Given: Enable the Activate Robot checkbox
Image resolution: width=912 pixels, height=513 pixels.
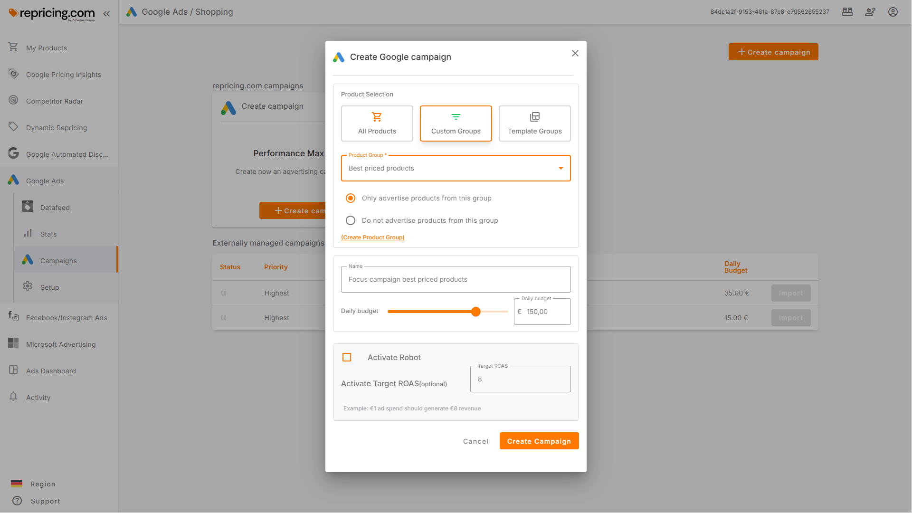Looking at the screenshot, I should [x=347, y=357].
